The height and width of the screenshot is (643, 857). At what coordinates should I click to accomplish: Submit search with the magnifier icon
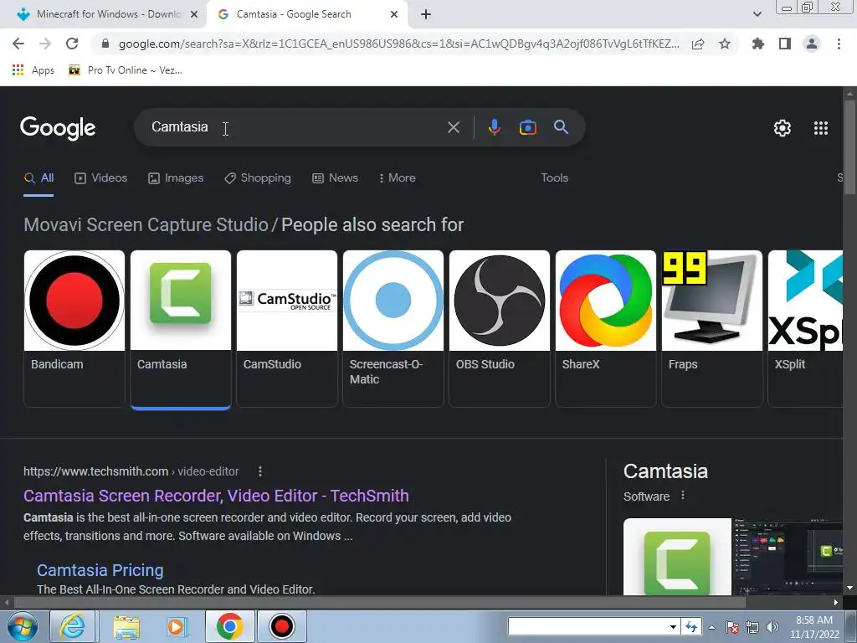(561, 127)
